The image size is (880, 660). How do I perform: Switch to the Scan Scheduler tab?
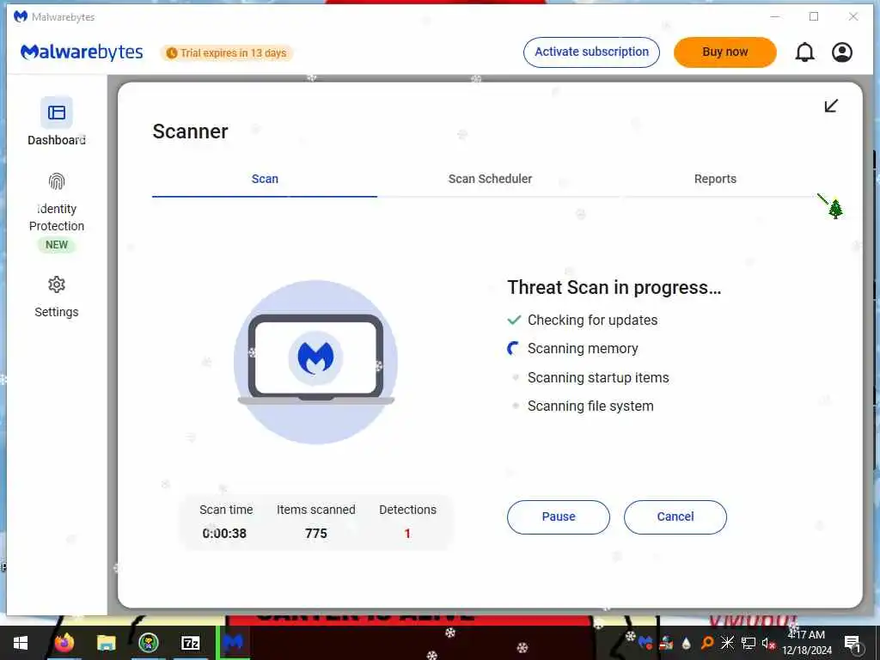[x=490, y=179]
